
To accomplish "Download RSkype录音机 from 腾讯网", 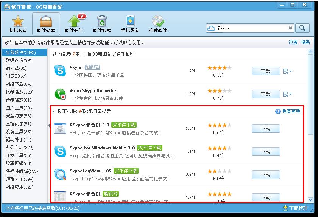I will tap(266, 197).
